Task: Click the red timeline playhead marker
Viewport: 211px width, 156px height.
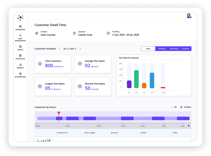Action: [59, 113]
